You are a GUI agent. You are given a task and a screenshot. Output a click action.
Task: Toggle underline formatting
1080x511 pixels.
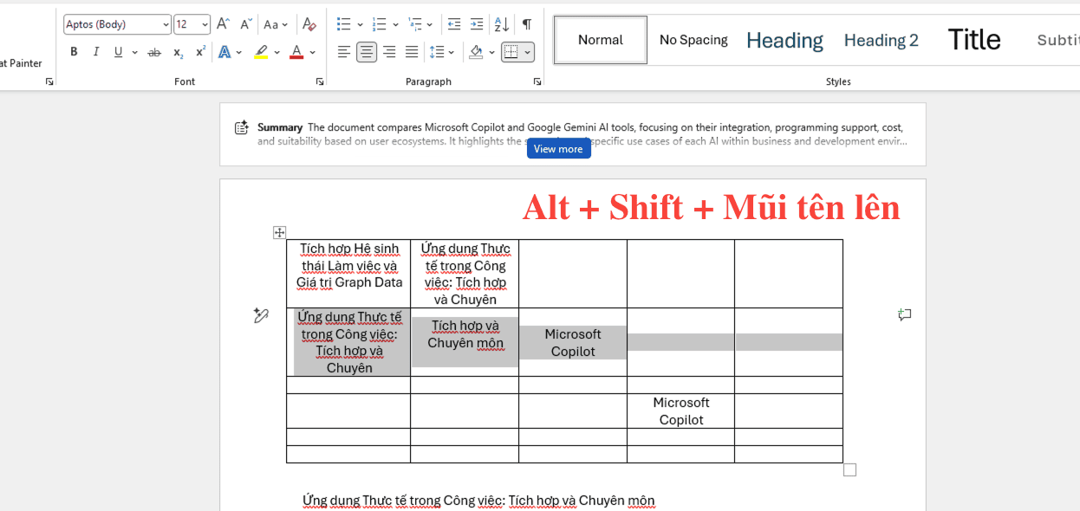point(119,52)
